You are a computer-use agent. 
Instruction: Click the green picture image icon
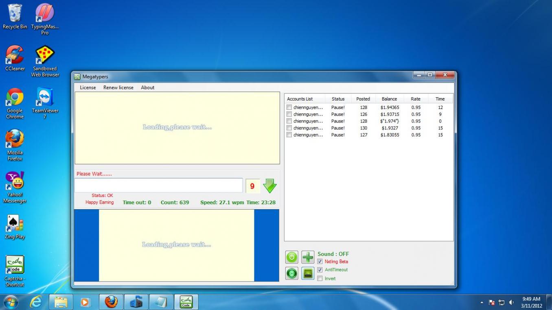point(308,273)
